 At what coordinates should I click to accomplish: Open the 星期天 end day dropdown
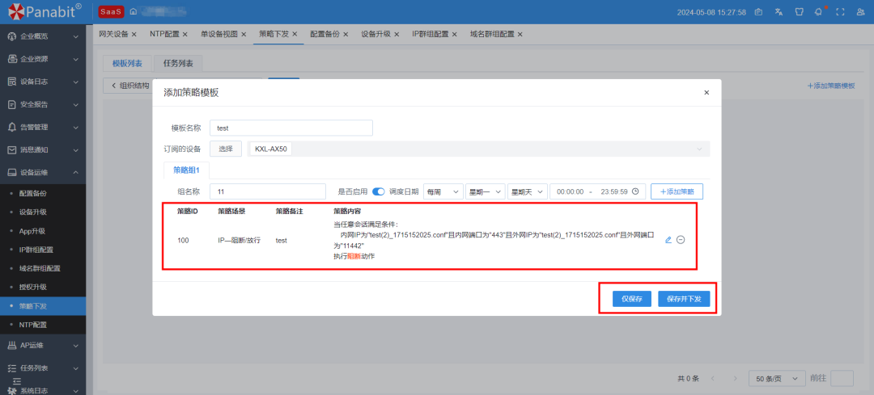[x=528, y=191]
